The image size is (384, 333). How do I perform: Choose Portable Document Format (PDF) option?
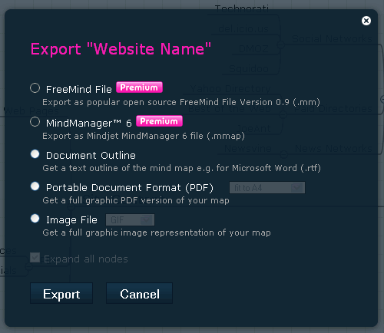coord(35,186)
